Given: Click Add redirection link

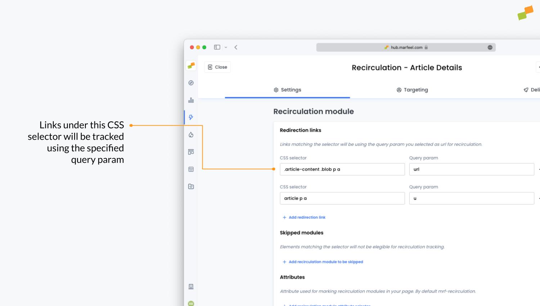Looking at the screenshot, I should (x=304, y=217).
